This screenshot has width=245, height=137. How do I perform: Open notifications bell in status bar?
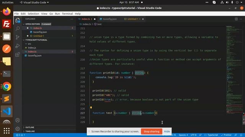coord(241,135)
